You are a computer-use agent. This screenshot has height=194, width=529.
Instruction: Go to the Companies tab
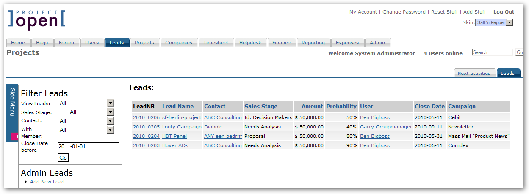click(179, 43)
